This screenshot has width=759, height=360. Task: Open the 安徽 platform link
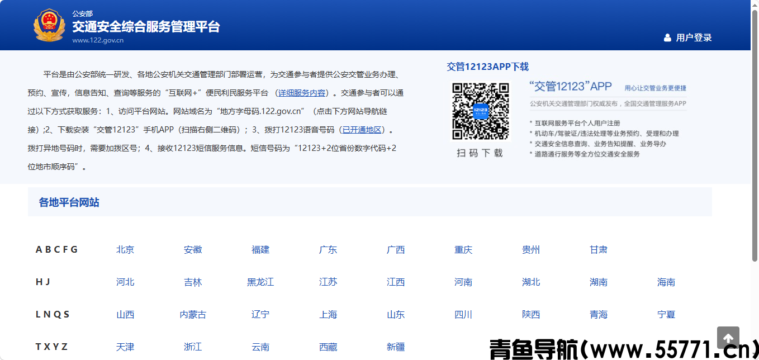[x=193, y=250]
